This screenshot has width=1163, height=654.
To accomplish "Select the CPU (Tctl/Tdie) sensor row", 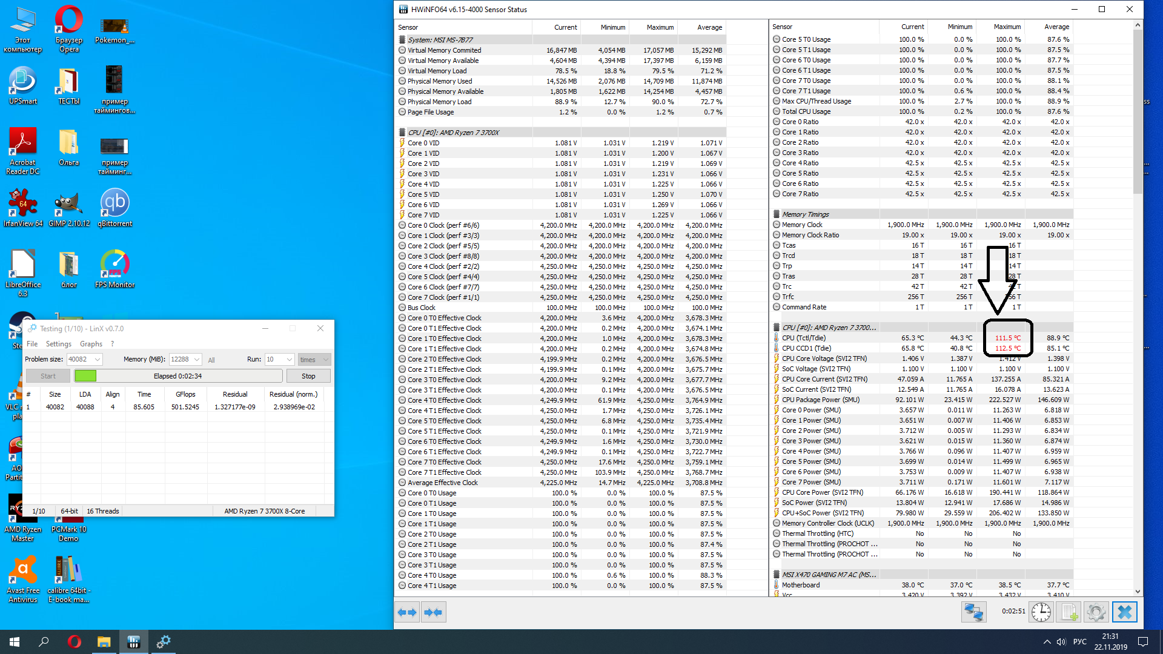I will pyautogui.click(x=804, y=338).
